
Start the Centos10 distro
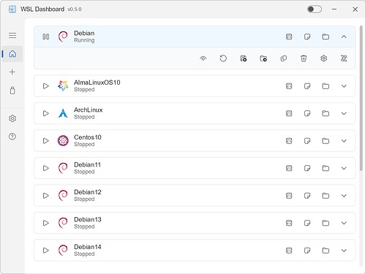tap(46, 141)
